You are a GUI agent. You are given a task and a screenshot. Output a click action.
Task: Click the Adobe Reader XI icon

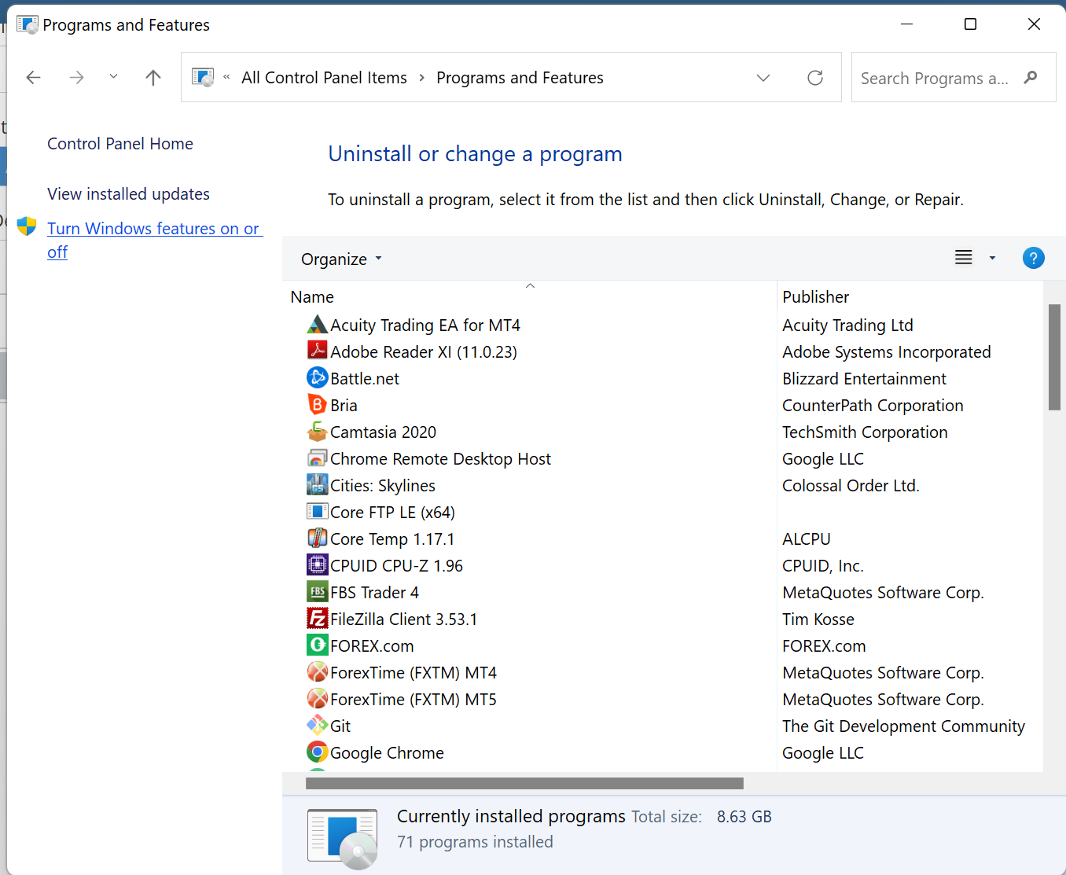(317, 351)
